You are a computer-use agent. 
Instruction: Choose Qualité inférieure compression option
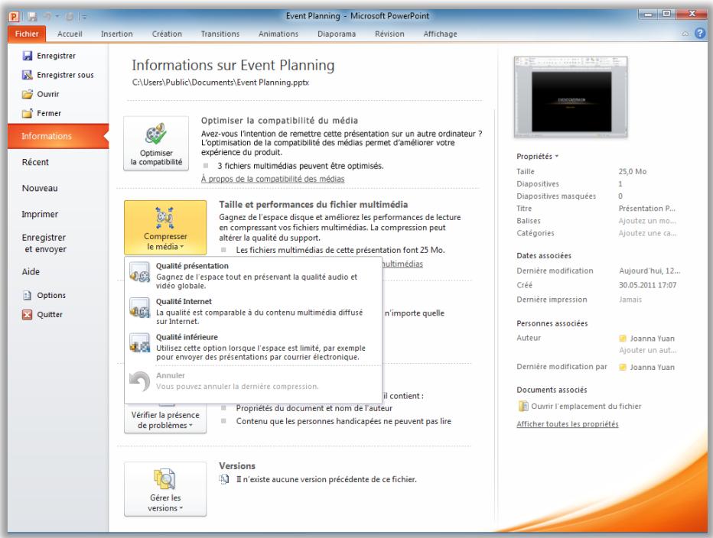(252, 347)
